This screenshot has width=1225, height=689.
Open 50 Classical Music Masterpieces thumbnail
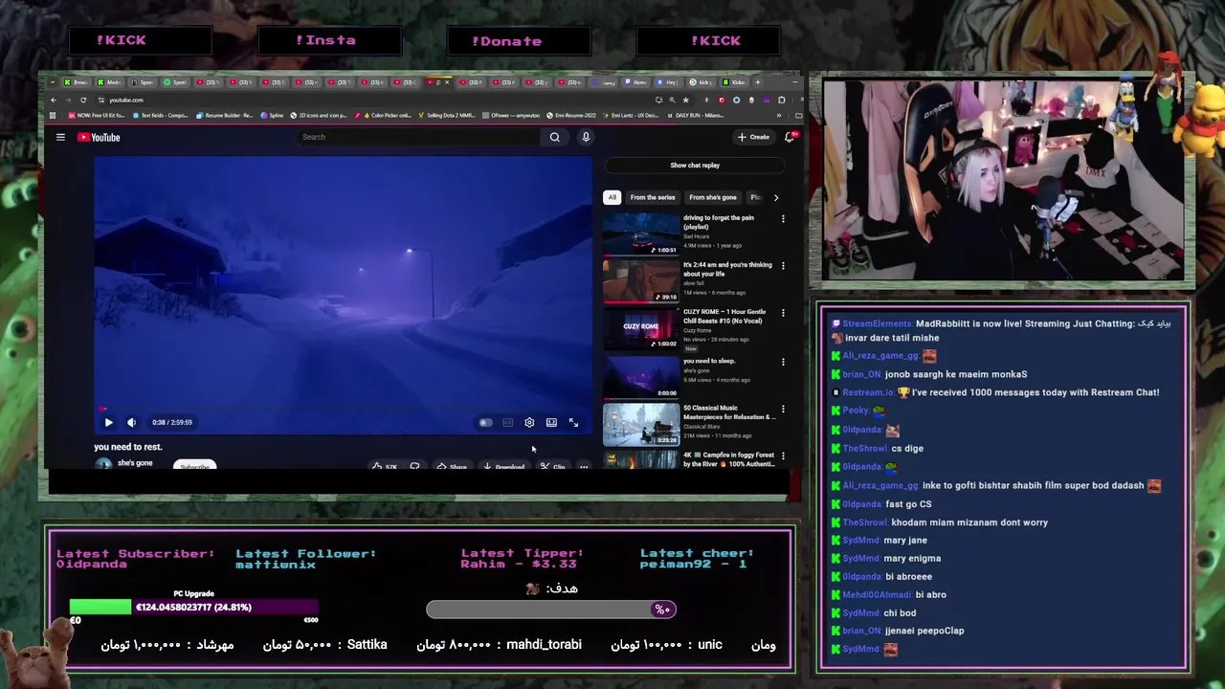640,424
